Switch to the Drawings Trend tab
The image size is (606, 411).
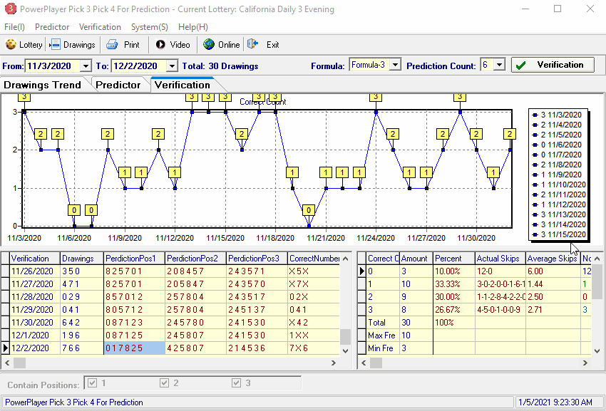pos(43,85)
